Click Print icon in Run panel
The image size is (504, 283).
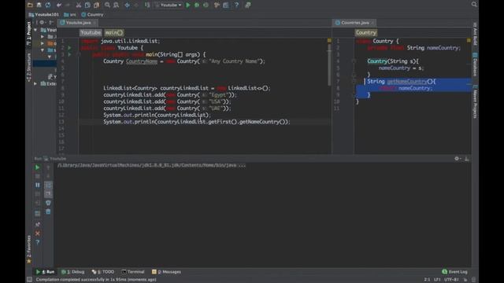point(48,203)
